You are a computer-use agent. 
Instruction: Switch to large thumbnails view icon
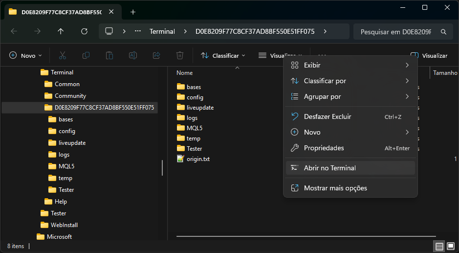[x=451, y=246]
